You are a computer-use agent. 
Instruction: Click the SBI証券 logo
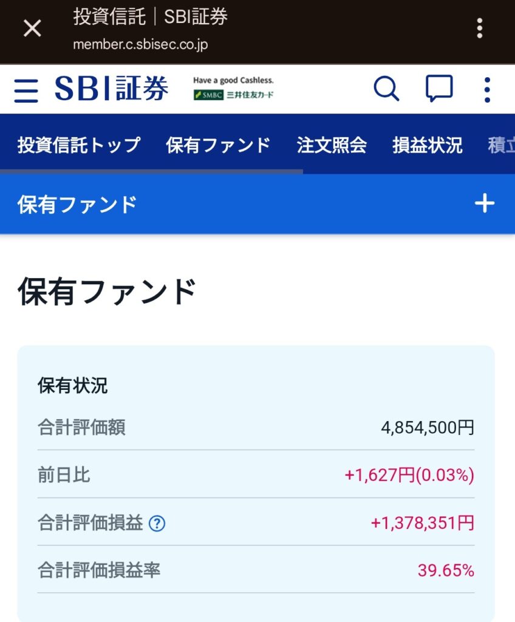click(112, 89)
